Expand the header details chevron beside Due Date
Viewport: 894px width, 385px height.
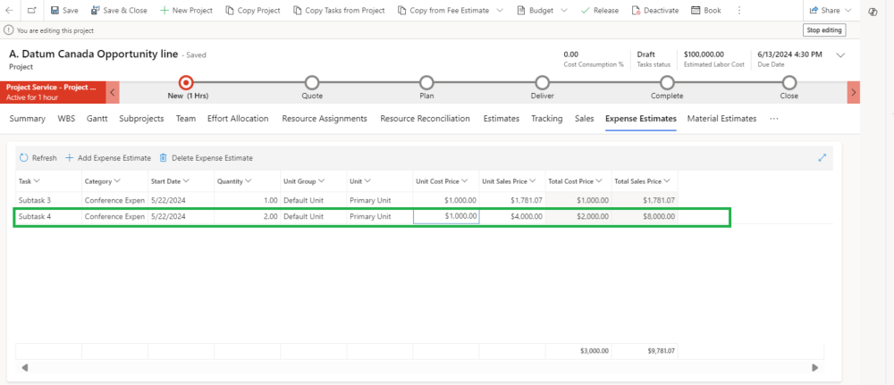[840, 55]
